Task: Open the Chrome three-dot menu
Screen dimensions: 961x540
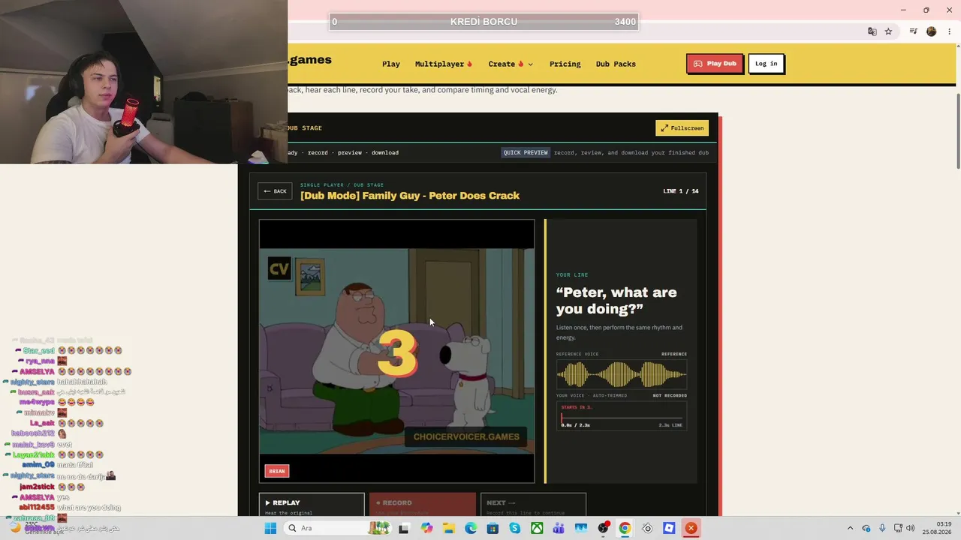Action: pos(950,31)
